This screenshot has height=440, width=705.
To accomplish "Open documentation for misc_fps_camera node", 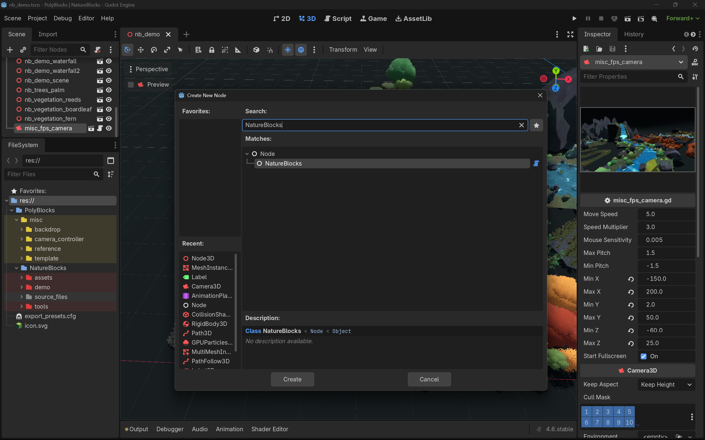I will coord(695,62).
